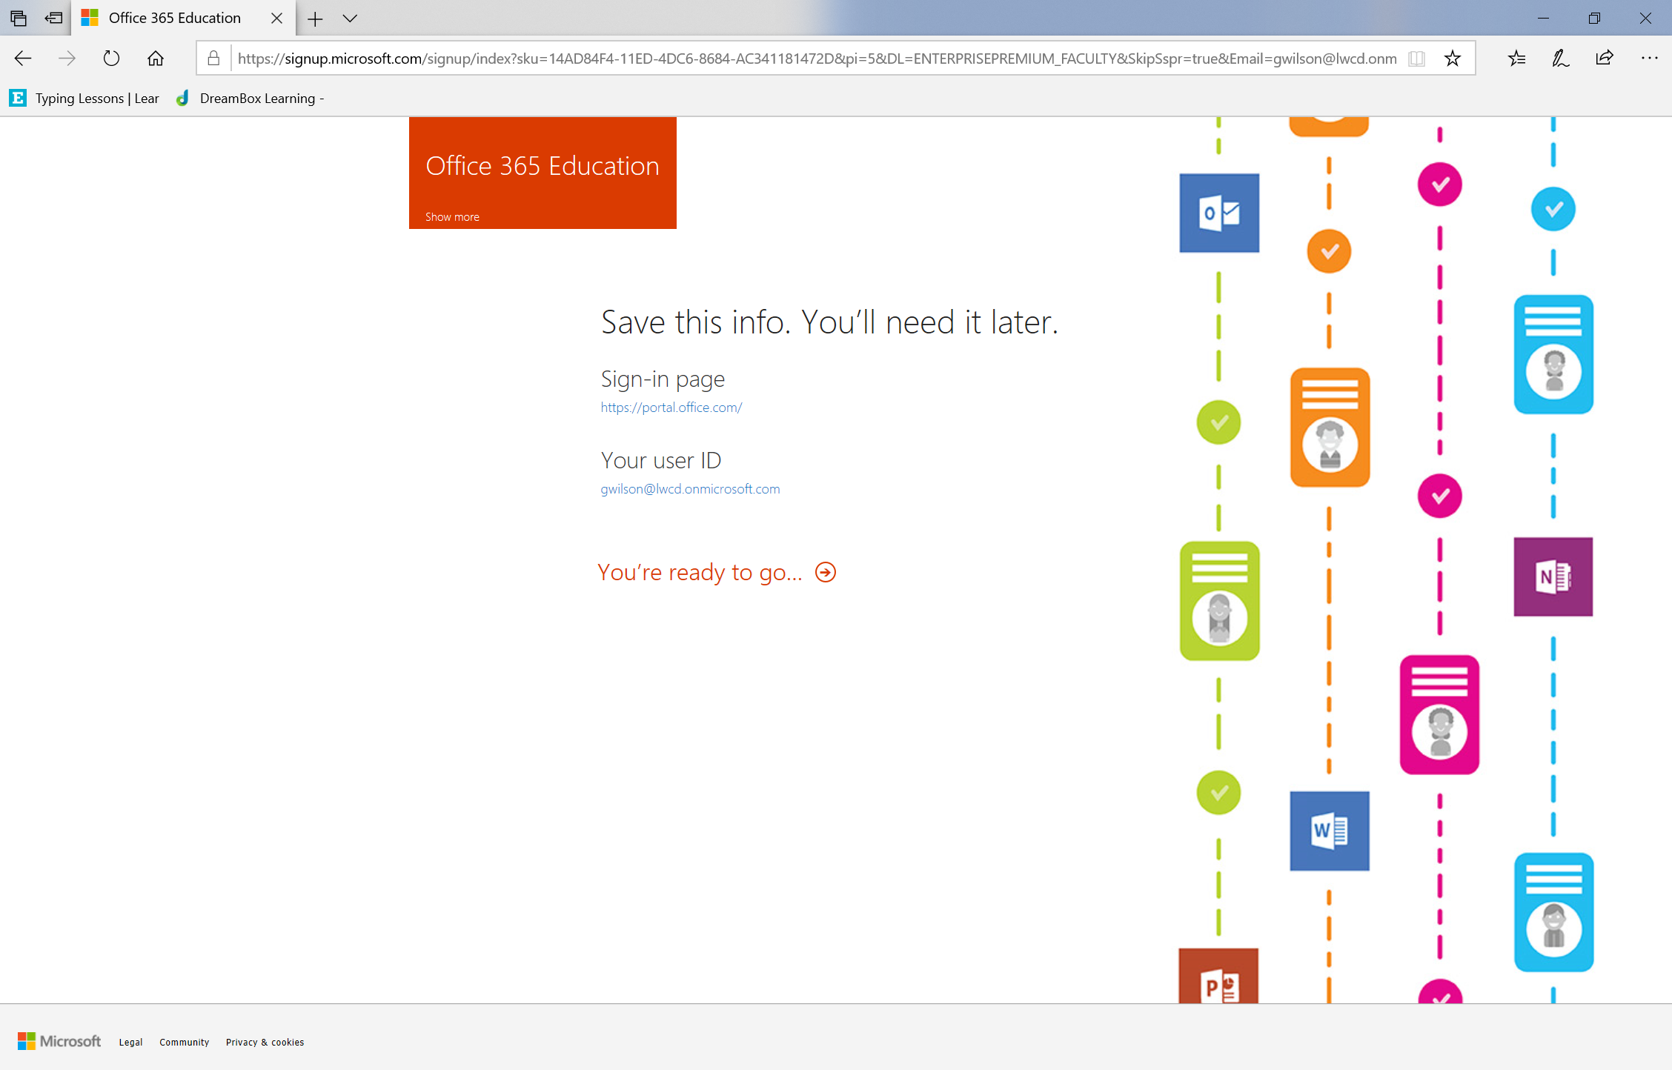
Task: Click You're ready to go arrow link
Action: click(x=827, y=571)
